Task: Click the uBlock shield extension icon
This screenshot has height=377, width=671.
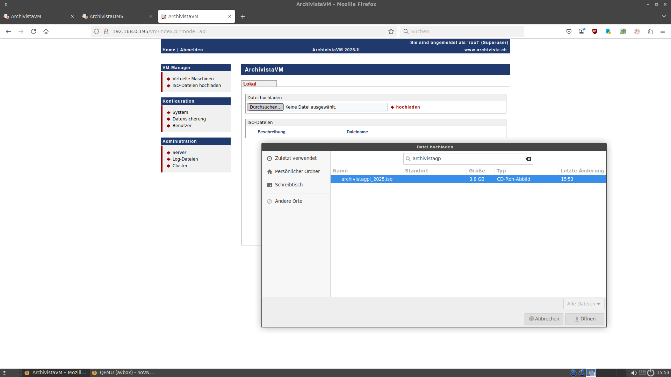Action: [594, 31]
